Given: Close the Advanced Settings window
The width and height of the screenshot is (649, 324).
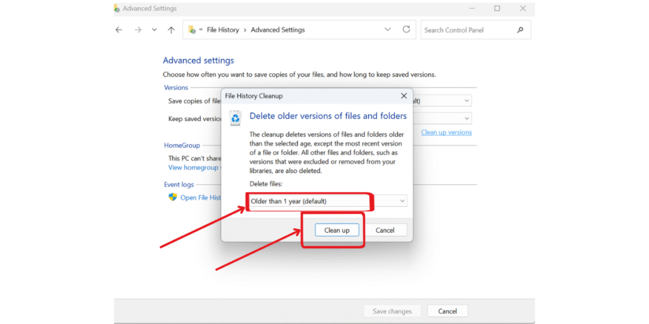Looking at the screenshot, I should point(523,8).
